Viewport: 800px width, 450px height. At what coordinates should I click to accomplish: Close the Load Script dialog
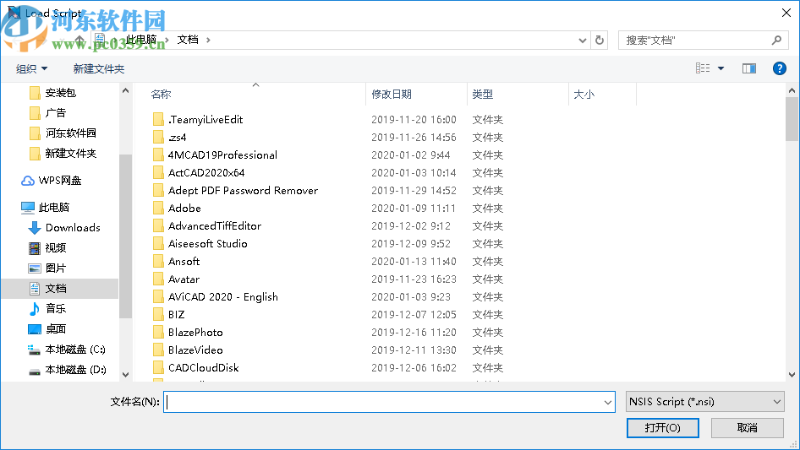[x=786, y=13]
